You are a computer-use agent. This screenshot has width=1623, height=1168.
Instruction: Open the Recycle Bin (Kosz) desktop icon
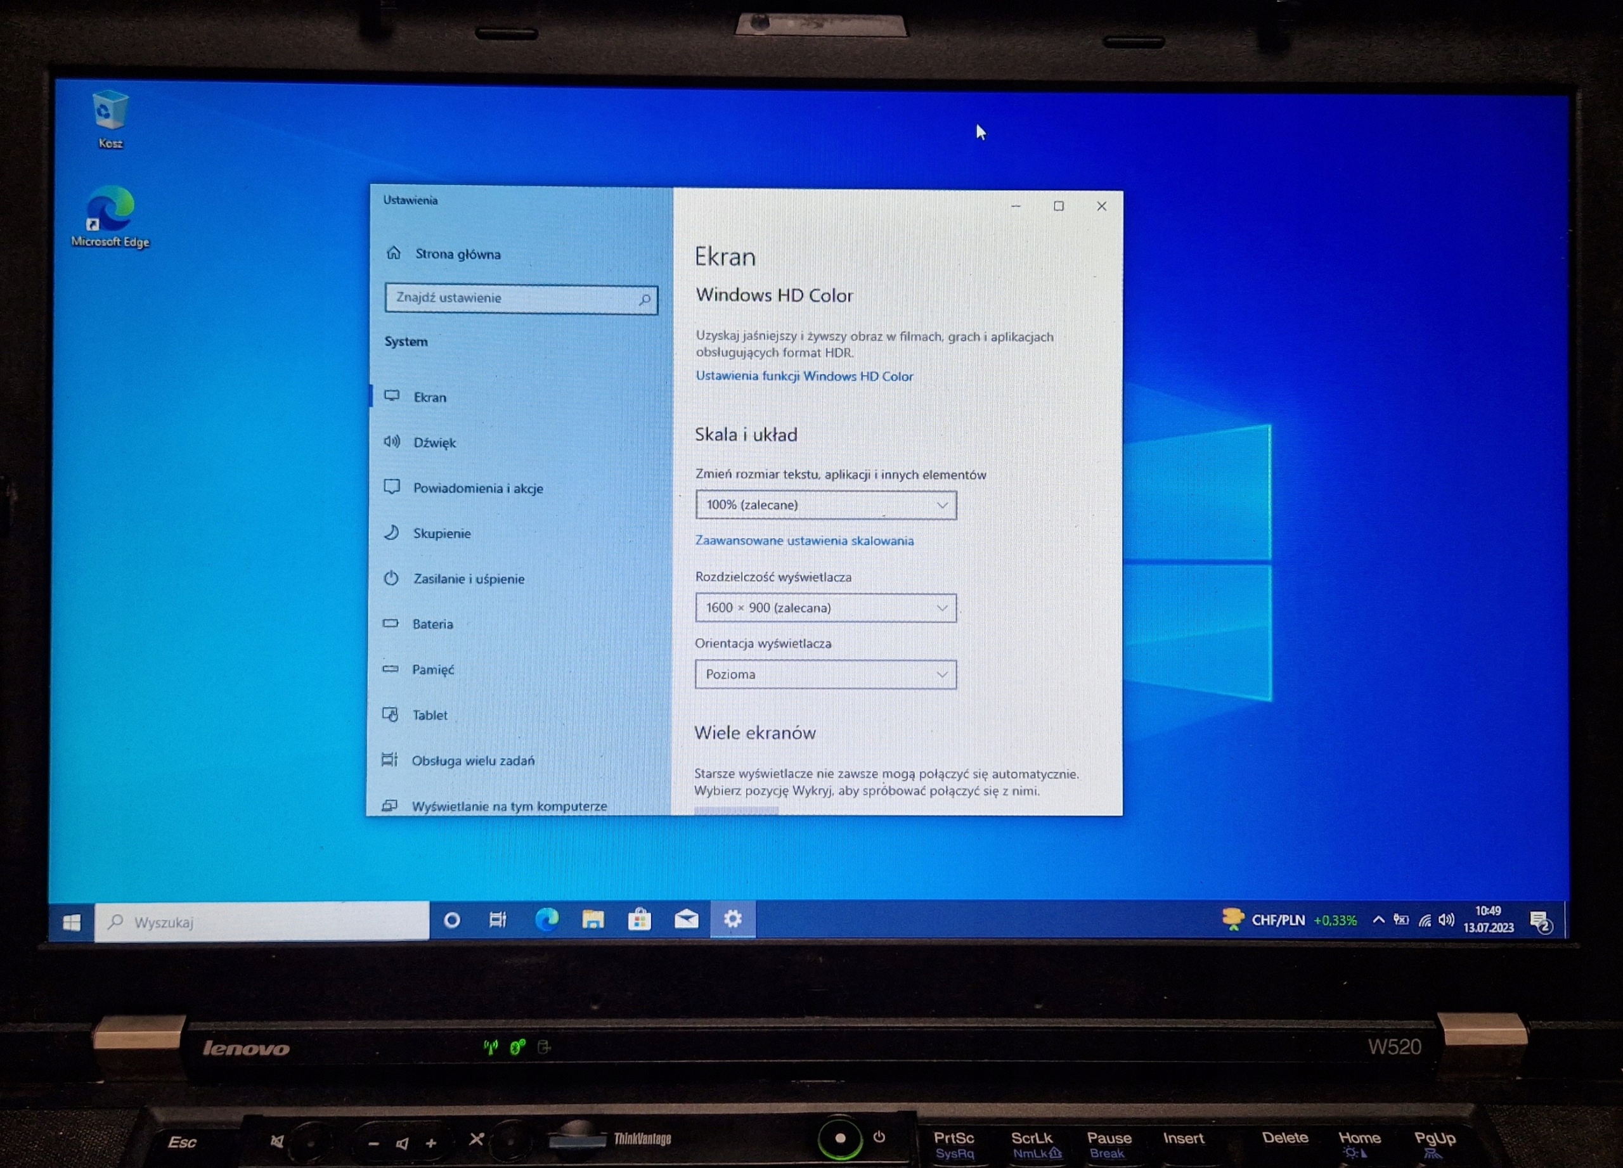pyautogui.click(x=110, y=119)
